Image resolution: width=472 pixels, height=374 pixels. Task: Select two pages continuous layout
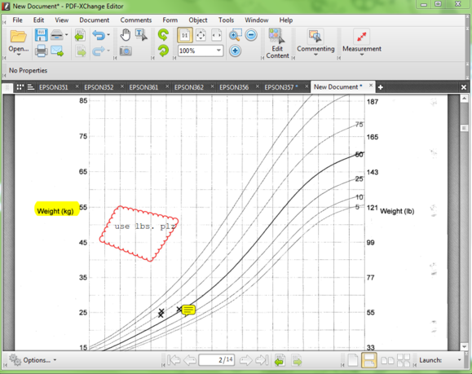point(404,360)
